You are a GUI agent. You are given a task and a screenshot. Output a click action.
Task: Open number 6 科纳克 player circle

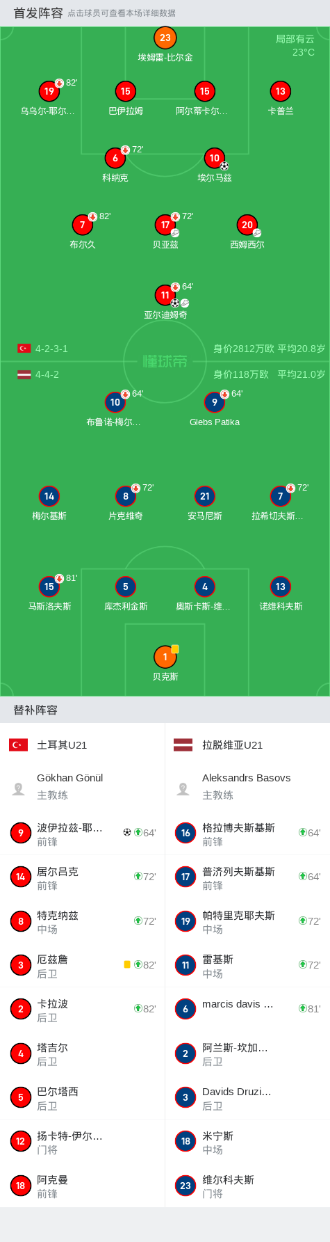pyautogui.click(x=115, y=158)
